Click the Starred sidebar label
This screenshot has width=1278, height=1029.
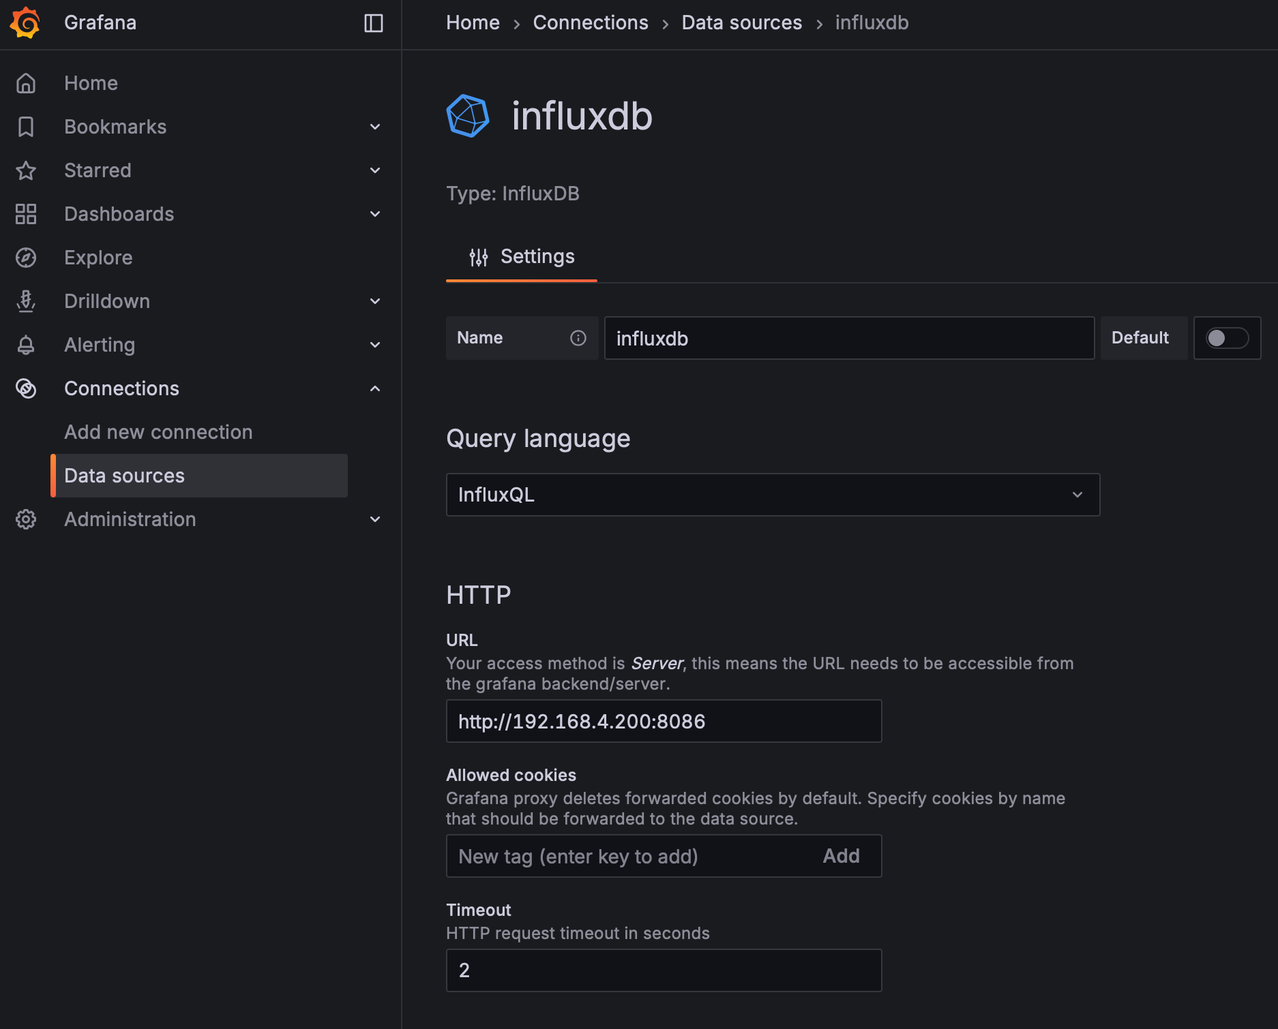(x=98, y=170)
